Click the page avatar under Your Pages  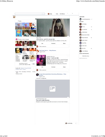81,19
